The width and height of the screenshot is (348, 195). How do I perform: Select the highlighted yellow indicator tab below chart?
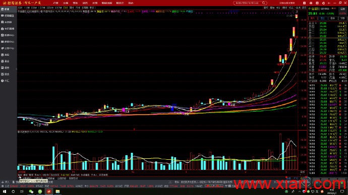(65, 175)
